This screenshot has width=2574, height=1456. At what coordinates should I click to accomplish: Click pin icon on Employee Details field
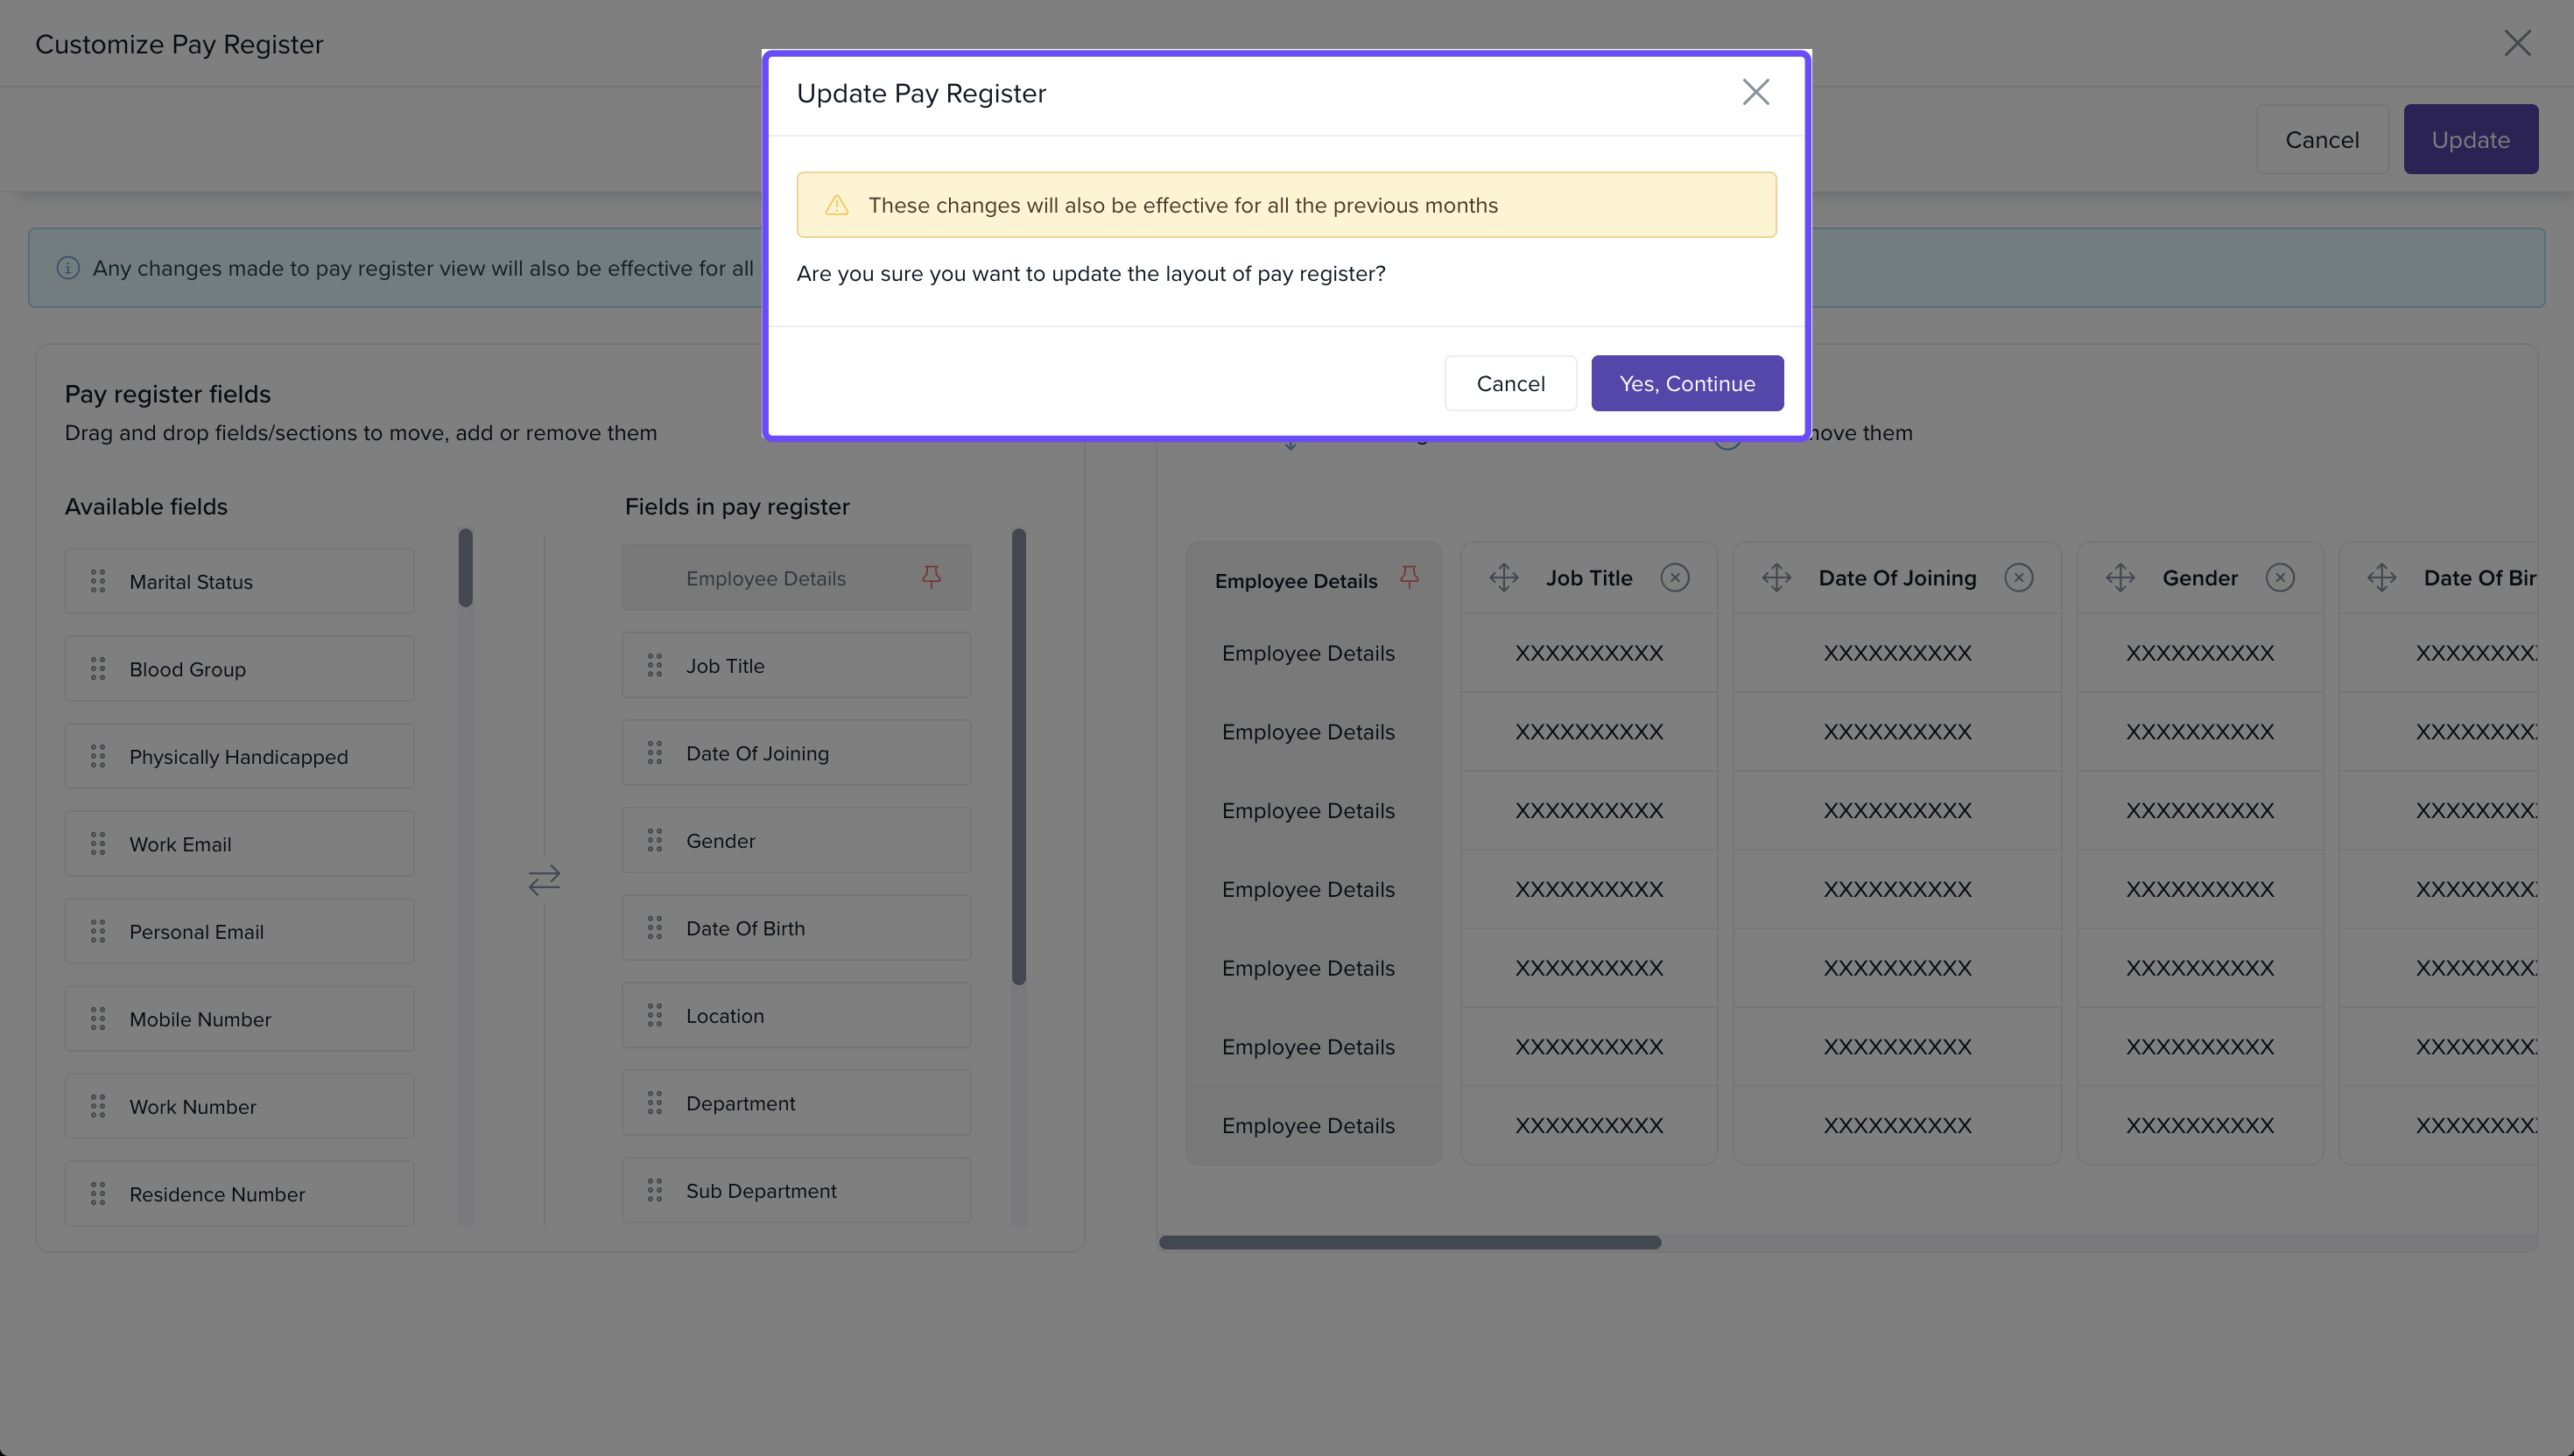click(x=931, y=577)
